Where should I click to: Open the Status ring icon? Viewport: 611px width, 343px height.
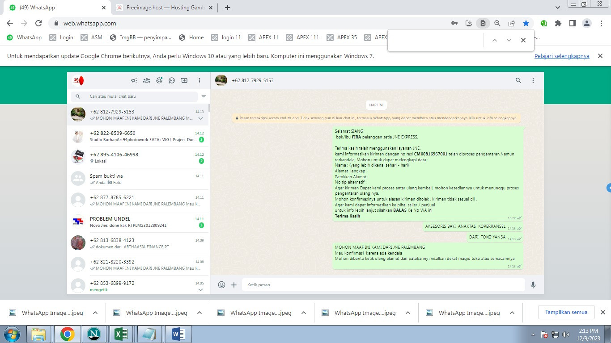coord(159,80)
